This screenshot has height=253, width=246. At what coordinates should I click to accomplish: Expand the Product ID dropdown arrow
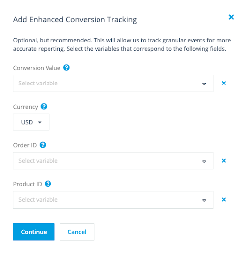tap(204, 200)
